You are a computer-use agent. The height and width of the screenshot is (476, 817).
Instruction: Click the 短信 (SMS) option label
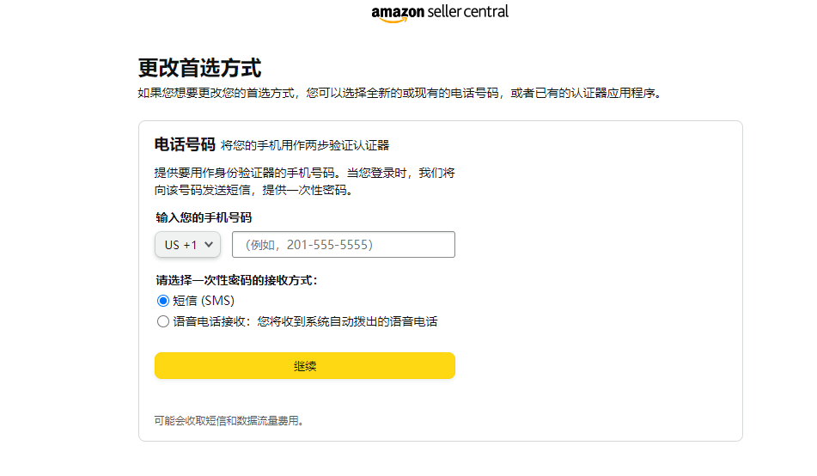(204, 301)
